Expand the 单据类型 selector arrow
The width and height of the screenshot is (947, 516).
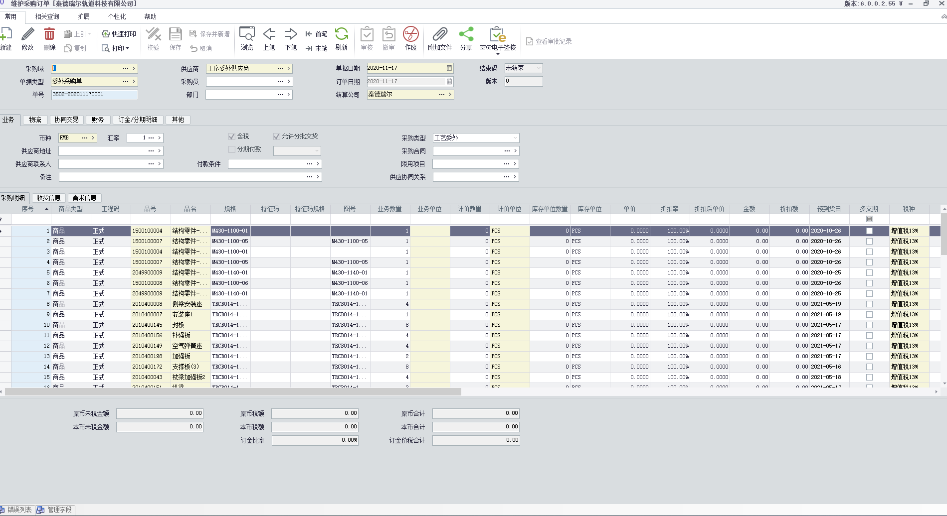tap(134, 82)
